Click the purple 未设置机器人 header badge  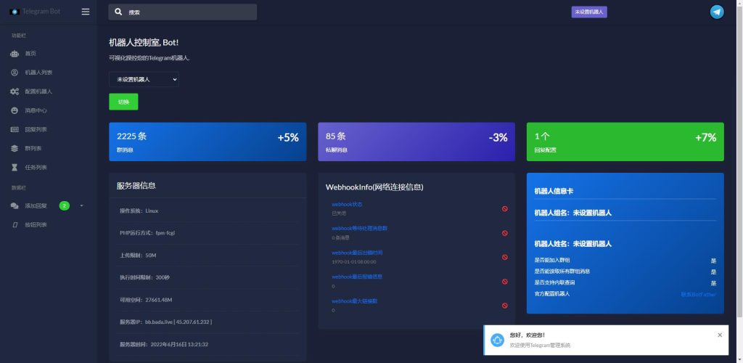click(x=589, y=12)
